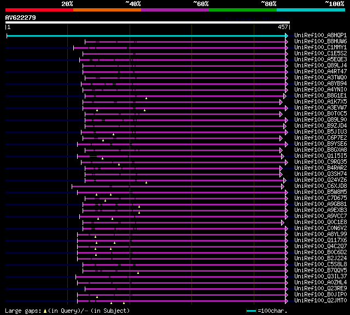350x315 pixels.
Task: Select UniRef100_Q1I5I5 hit name
Action: (x=320, y=156)
